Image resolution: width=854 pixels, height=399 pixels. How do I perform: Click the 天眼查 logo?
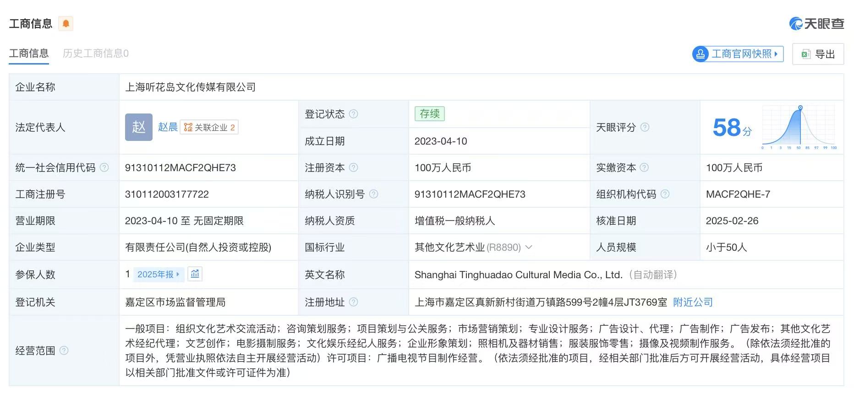tap(816, 23)
